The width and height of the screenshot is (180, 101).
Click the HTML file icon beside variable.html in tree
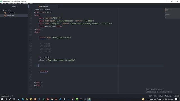(5, 16)
